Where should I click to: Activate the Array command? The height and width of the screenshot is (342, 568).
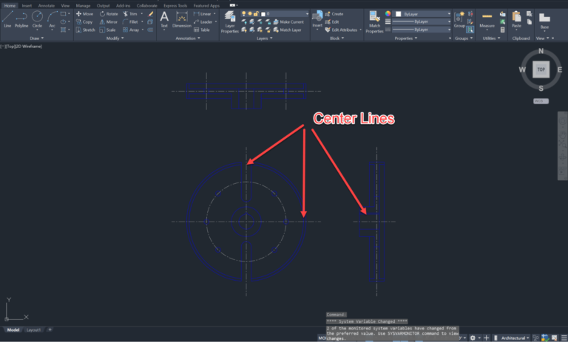point(131,30)
